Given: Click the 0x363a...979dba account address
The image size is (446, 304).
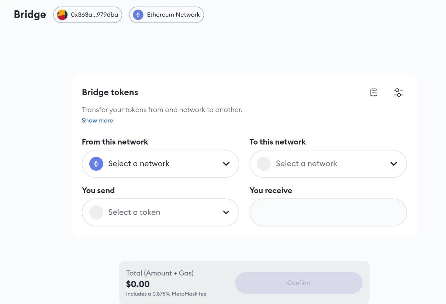Looking at the screenshot, I should click(94, 15).
